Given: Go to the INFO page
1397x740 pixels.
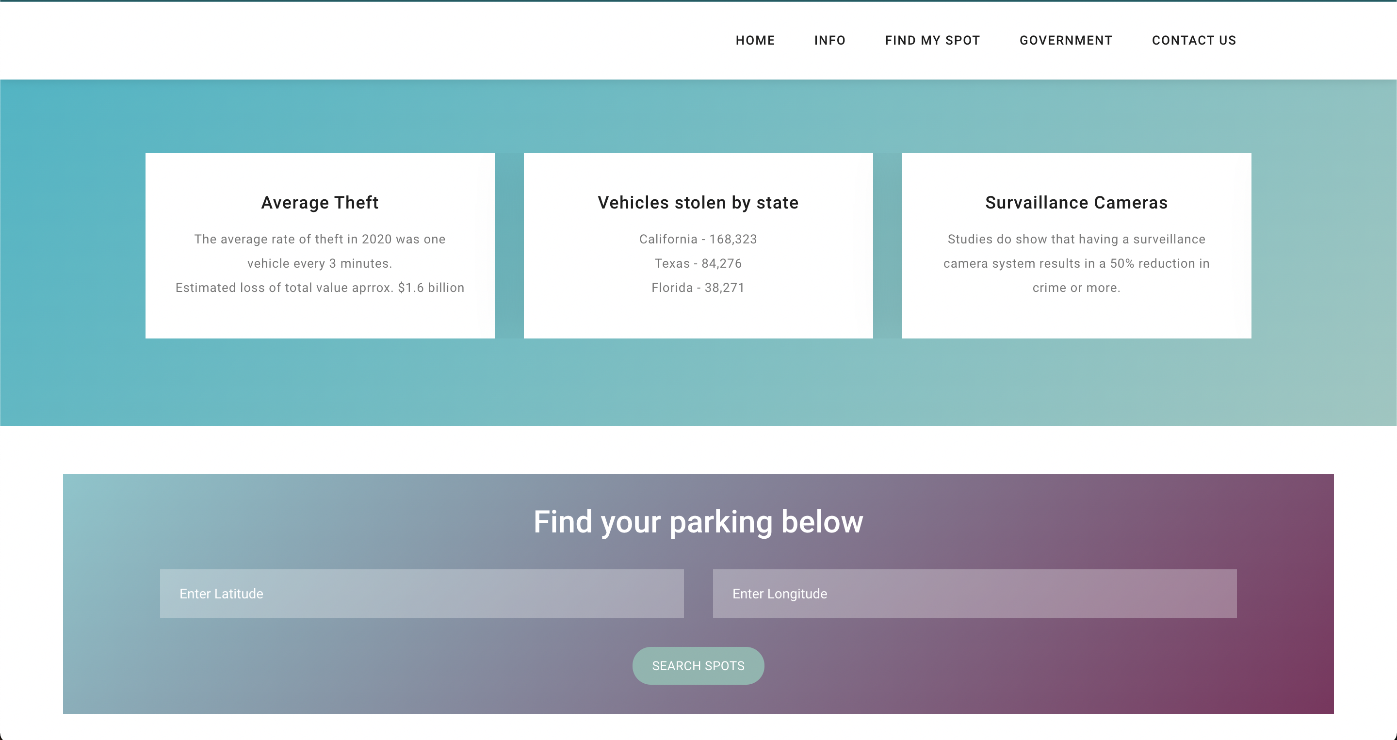Looking at the screenshot, I should click(830, 40).
